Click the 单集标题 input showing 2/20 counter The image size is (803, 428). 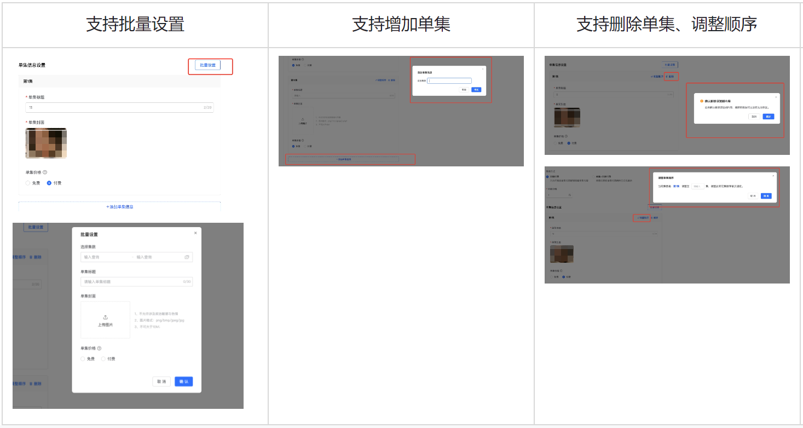tap(120, 107)
